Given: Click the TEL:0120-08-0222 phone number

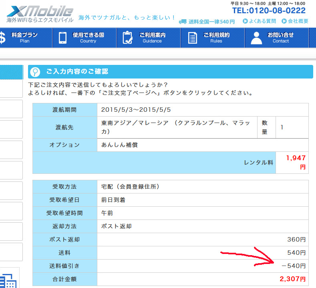Looking at the screenshot, I should 269,11.
